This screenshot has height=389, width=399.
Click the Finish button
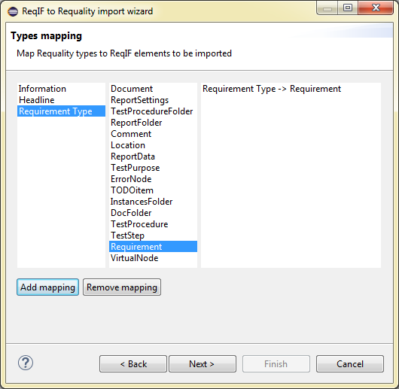pyautogui.click(x=276, y=364)
